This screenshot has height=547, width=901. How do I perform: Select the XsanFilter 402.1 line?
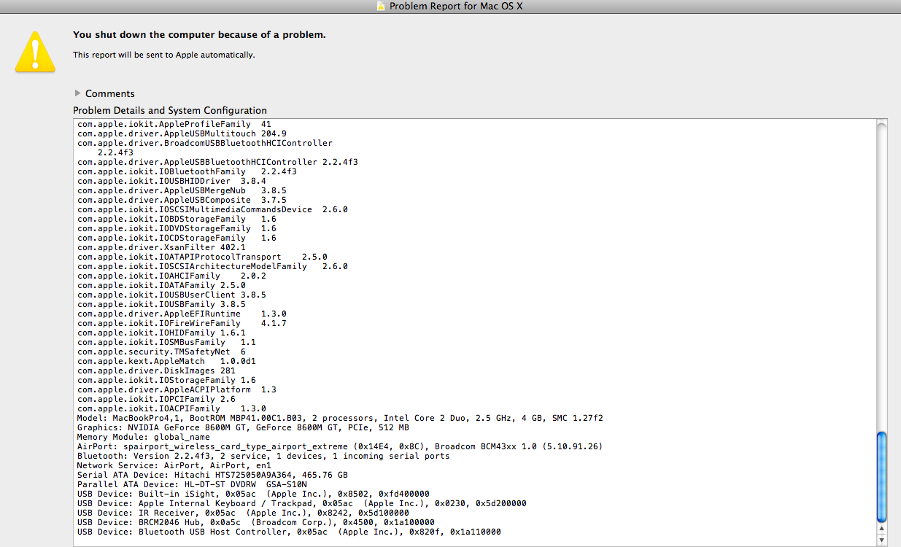point(161,247)
